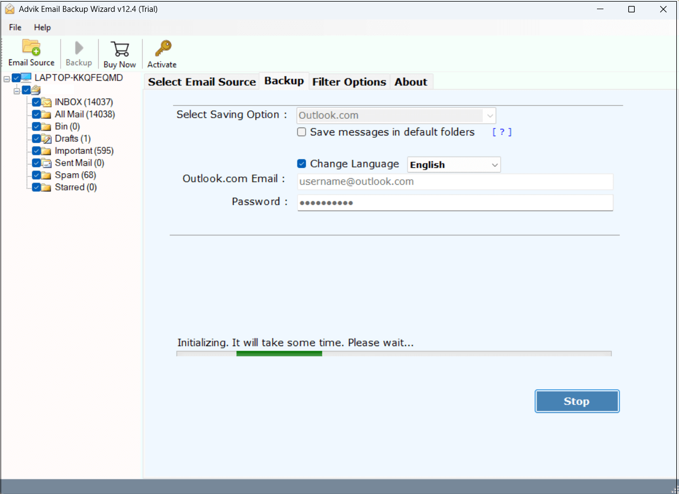Switch to the Filter Options tab
Screen dimensions: 679x494
pyautogui.click(x=349, y=82)
